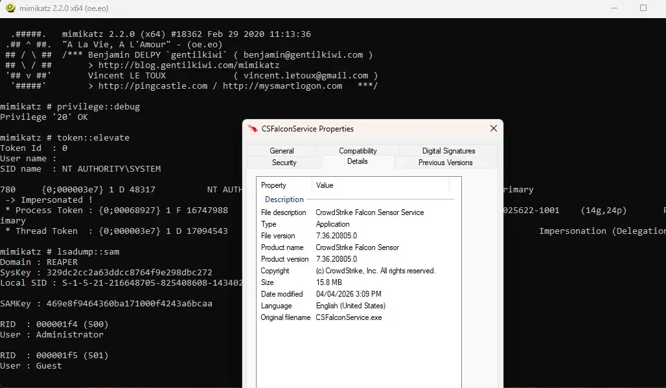Image resolution: width=666 pixels, height=388 pixels.
Task: Click the Process Token line in mimikatz
Action: pos(117,210)
